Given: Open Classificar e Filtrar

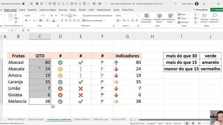Looking at the screenshot, I should 204,18.
